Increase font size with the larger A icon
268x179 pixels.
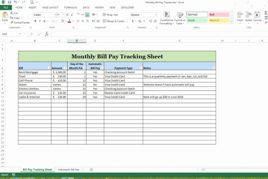point(68,15)
